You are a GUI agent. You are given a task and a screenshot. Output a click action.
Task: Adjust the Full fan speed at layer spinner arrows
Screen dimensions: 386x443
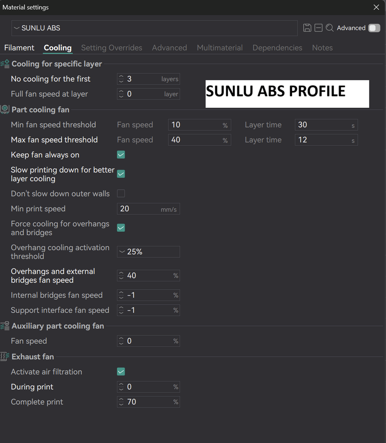coord(121,94)
